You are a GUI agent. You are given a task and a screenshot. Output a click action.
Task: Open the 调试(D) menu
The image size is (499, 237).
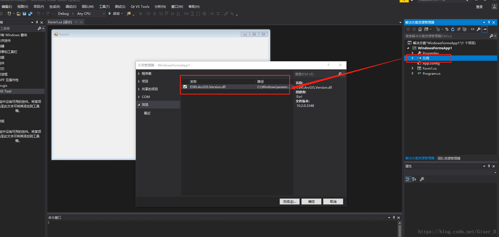[x=71, y=6]
